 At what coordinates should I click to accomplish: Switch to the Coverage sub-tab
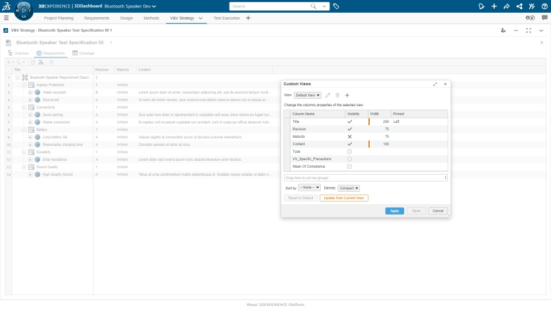[x=83, y=53]
